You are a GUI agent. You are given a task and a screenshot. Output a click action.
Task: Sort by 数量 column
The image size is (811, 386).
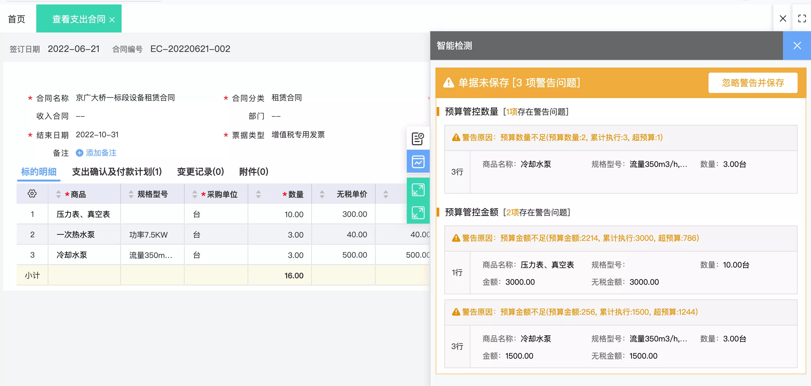click(x=258, y=194)
